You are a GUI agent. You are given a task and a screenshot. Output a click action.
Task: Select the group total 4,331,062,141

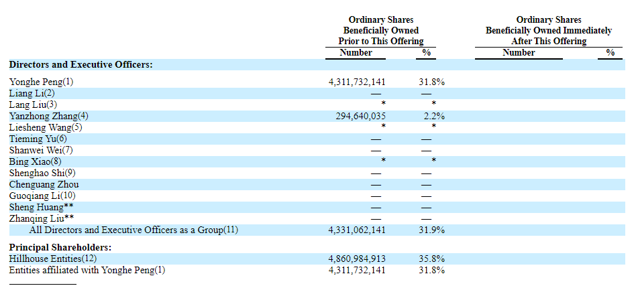point(357,230)
